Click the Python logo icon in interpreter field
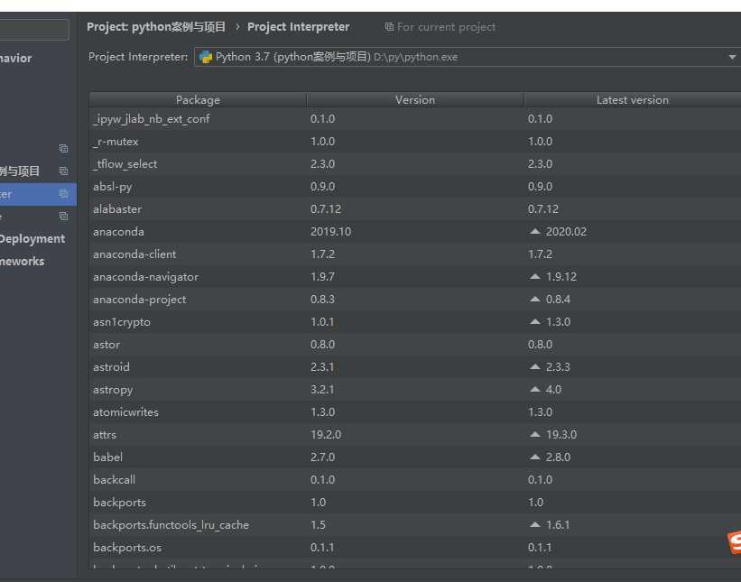The width and height of the screenshot is (741, 582). coord(206,57)
